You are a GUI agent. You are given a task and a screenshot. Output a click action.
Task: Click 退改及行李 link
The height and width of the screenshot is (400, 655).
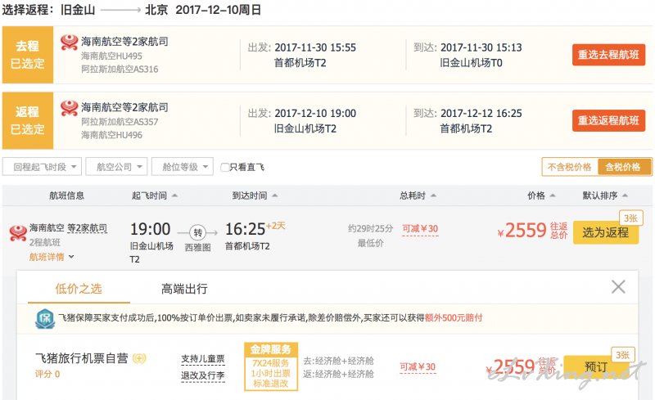point(203,375)
